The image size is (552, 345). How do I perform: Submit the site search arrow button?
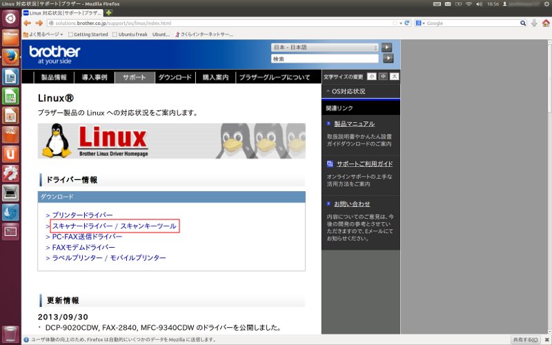click(x=388, y=59)
